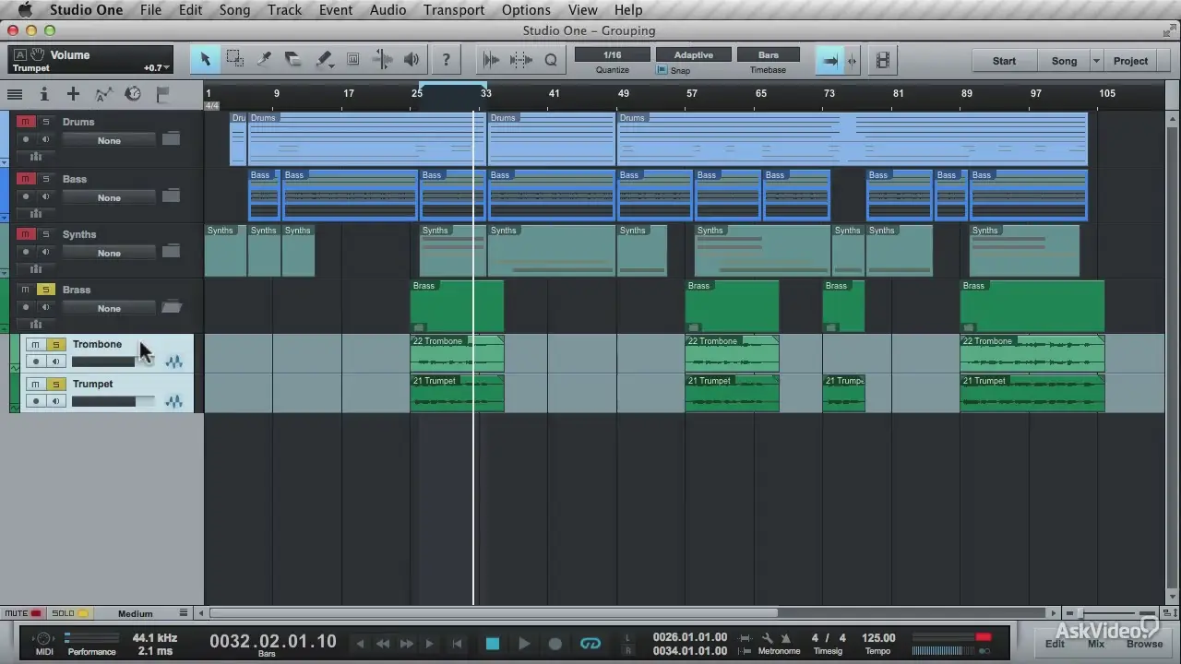The width and height of the screenshot is (1181, 664).
Task: Click the Brass folder icon
Action: [171, 307]
